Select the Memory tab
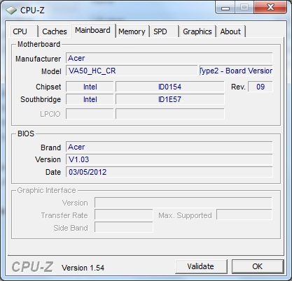The height and width of the screenshot is (281, 292). pyautogui.click(x=132, y=31)
